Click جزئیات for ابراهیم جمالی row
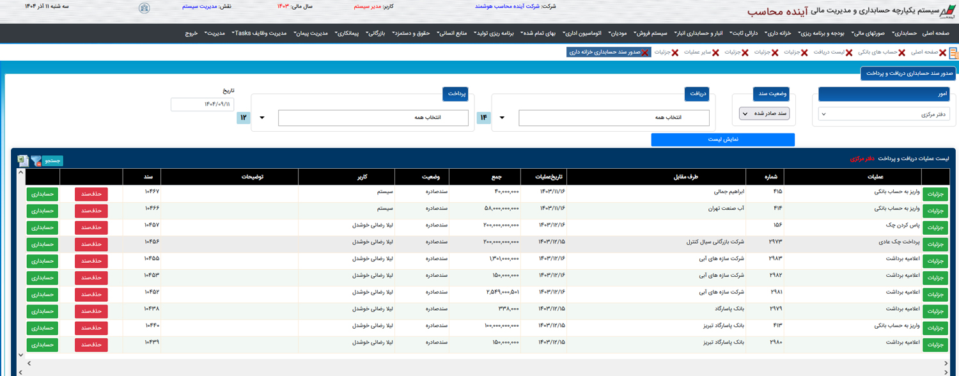The width and height of the screenshot is (959, 376). [935, 194]
